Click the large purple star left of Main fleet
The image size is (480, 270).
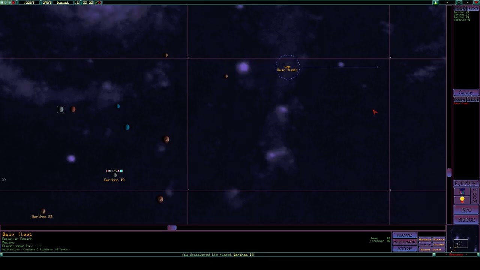tap(243, 67)
